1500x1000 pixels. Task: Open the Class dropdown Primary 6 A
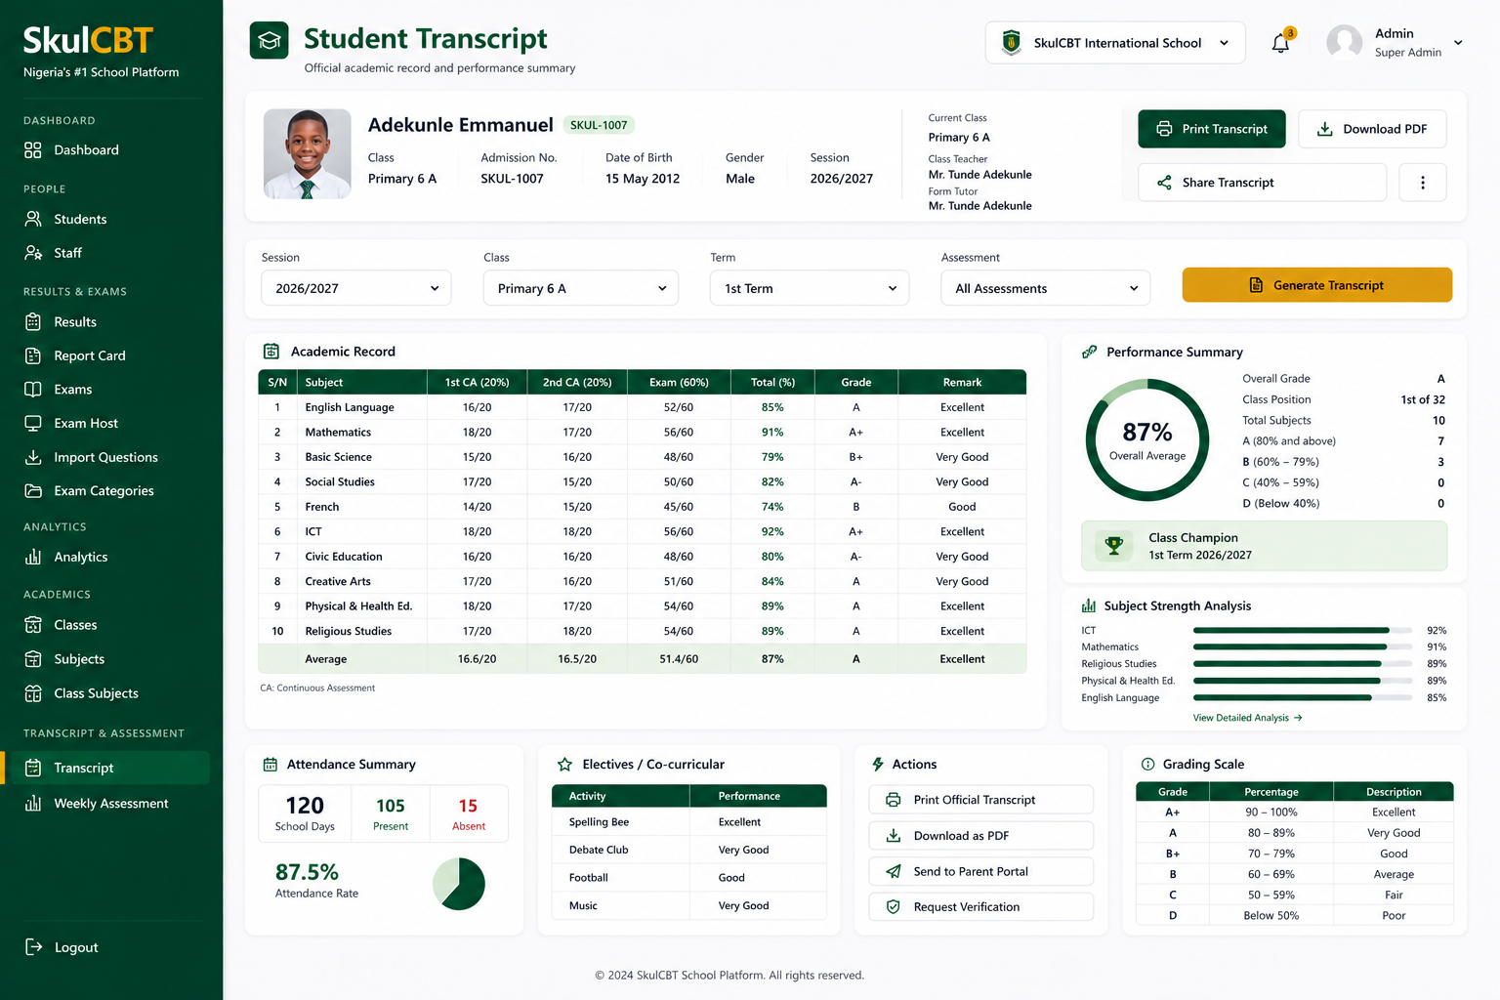[581, 288]
